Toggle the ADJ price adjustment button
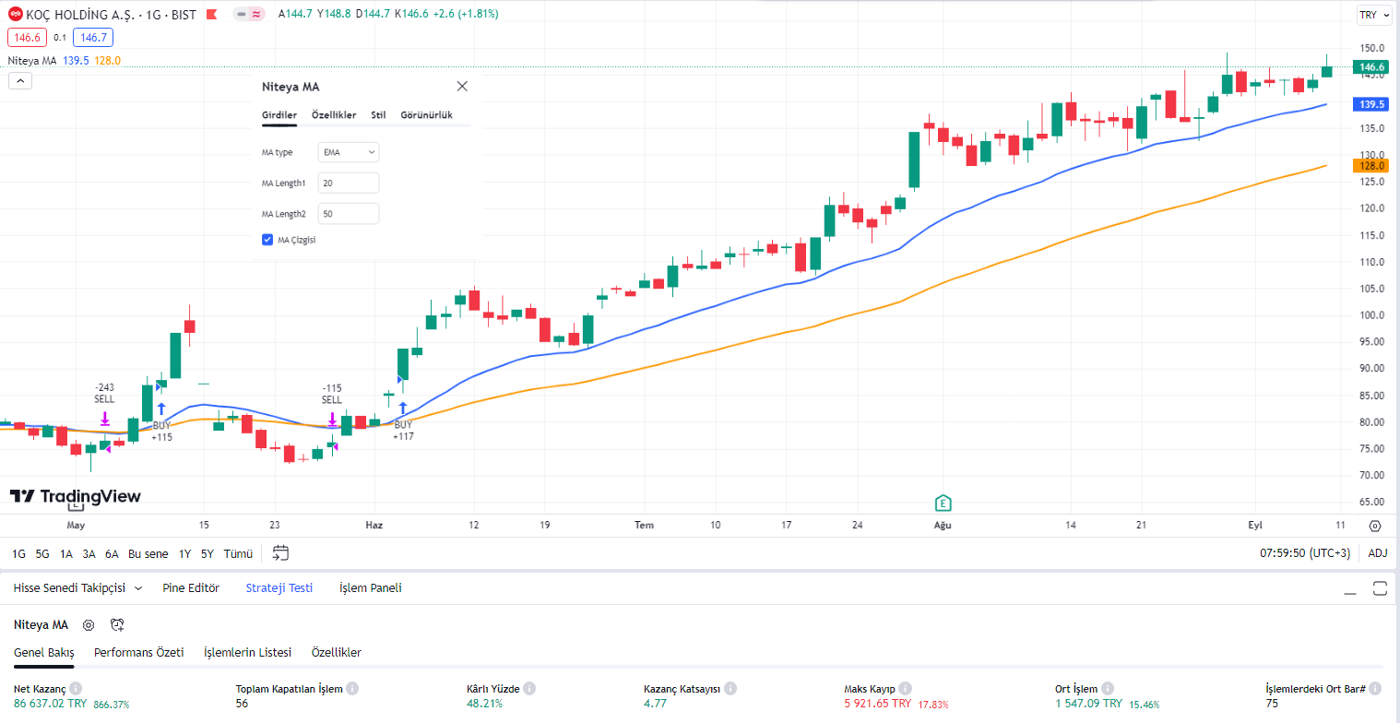 (x=1377, y=553)
